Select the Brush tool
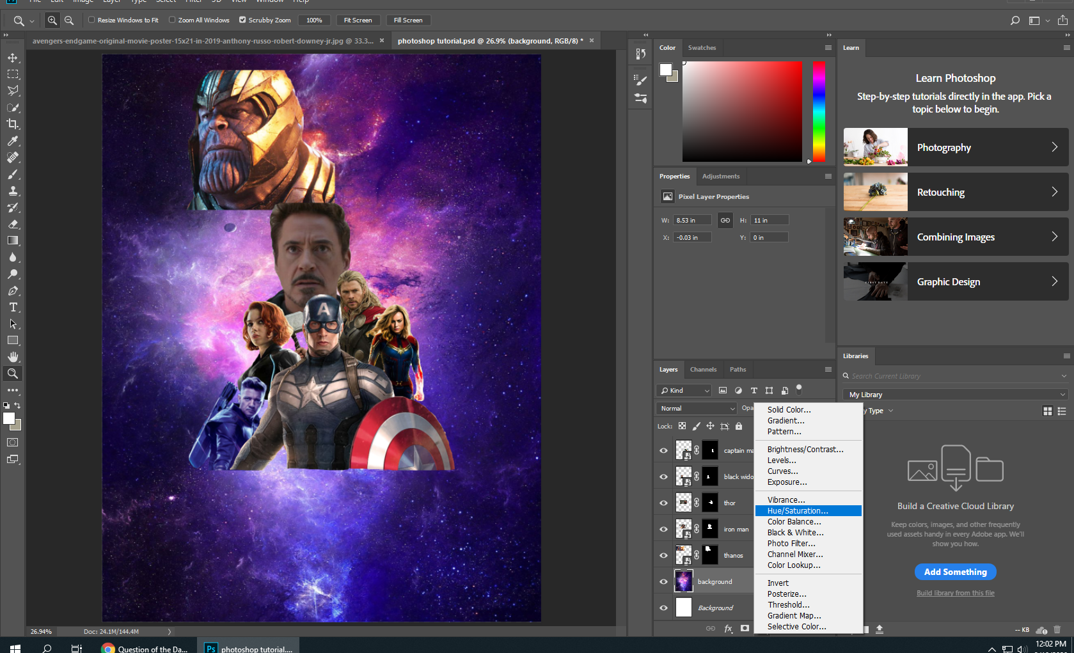 13,174
